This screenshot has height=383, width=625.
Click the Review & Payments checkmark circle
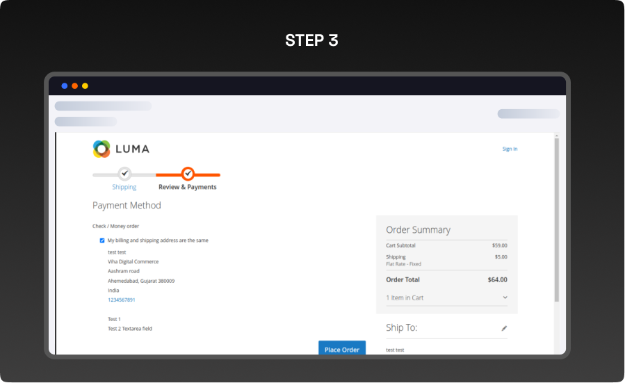pos(188,173)
